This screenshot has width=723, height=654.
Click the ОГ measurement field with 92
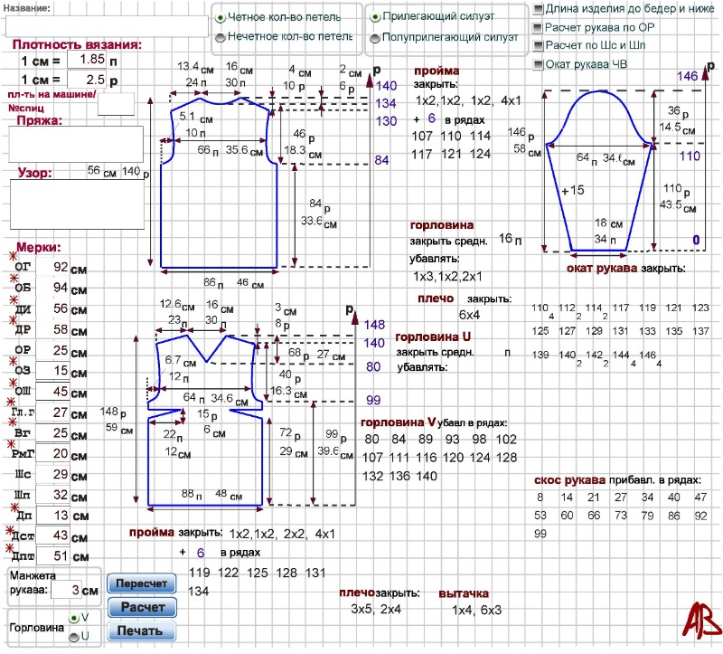pyautogui.click(x=56, y=267)
